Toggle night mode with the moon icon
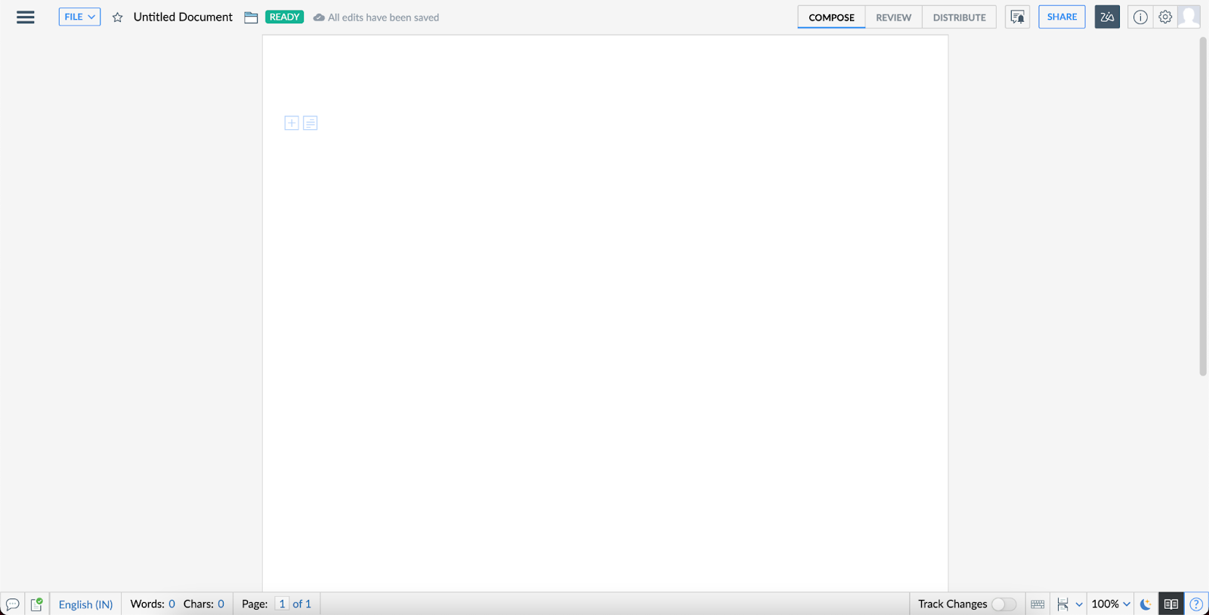This screenshot has width=1209, height=615. click(x=1146, y=604)
